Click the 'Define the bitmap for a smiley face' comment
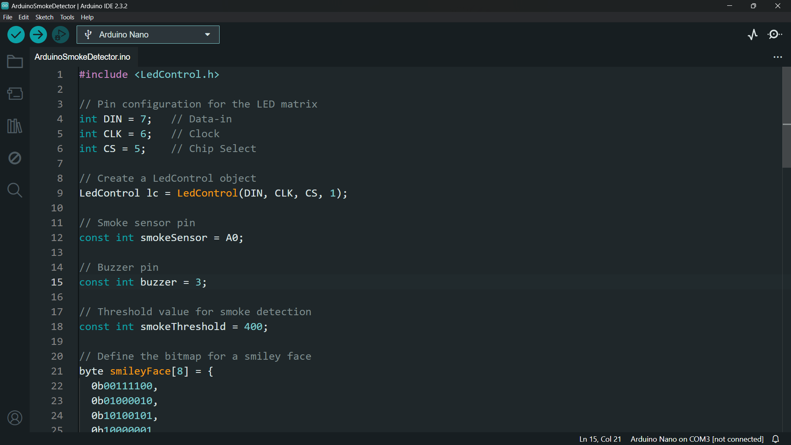The image size is (791, 445). [x=195, y=356]
